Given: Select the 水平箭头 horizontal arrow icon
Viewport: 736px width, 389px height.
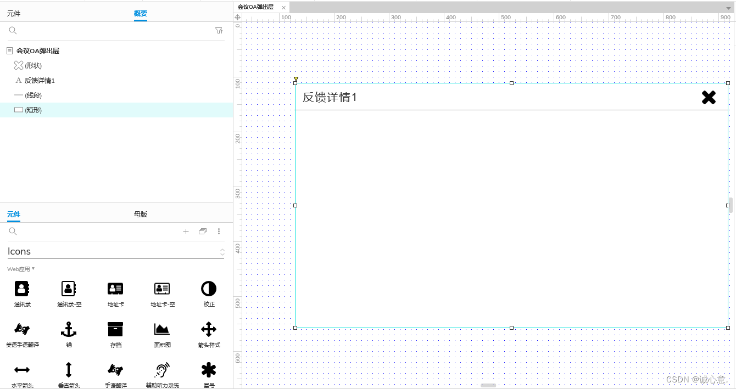Looking at the screenshot, I should pos(21,370).
